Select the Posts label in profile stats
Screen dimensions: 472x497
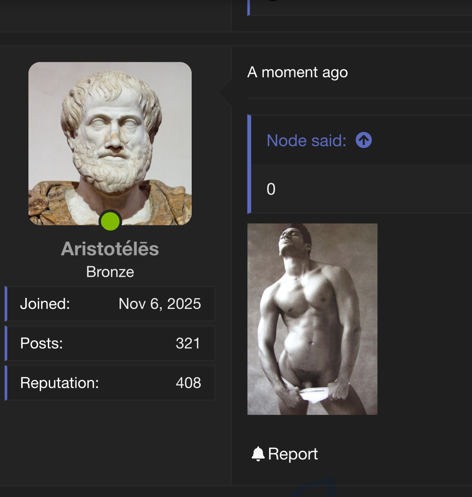(x=41, y=343)
